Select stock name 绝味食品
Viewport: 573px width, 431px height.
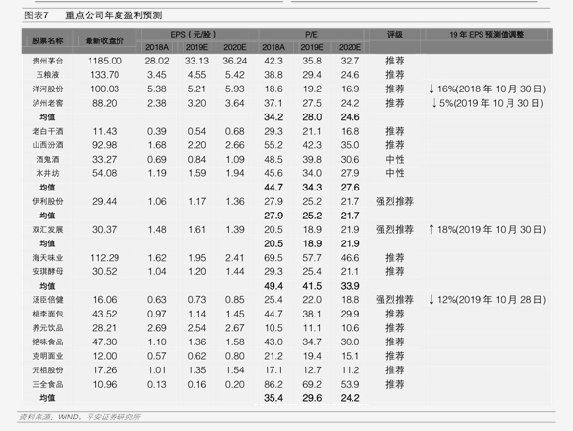(47, 342)
